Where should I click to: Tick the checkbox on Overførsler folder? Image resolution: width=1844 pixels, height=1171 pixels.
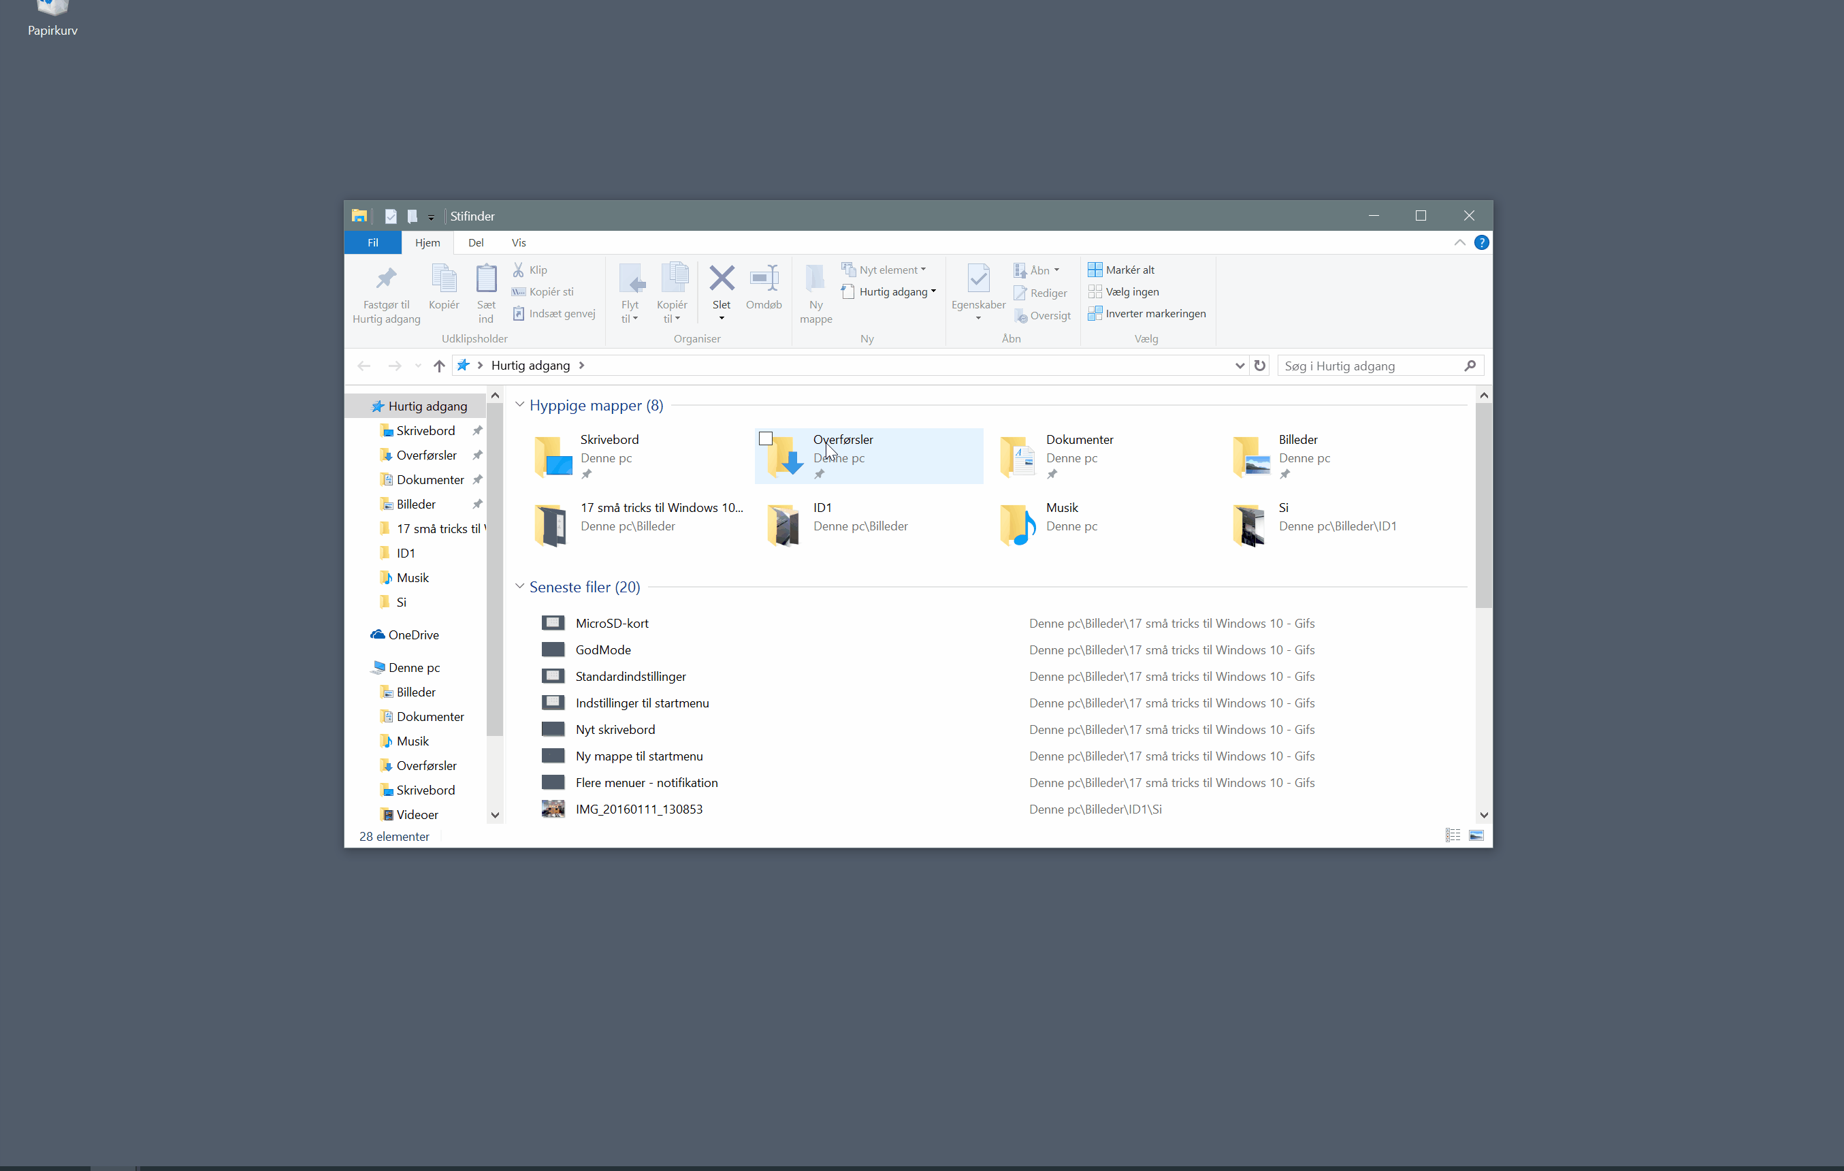766,439
